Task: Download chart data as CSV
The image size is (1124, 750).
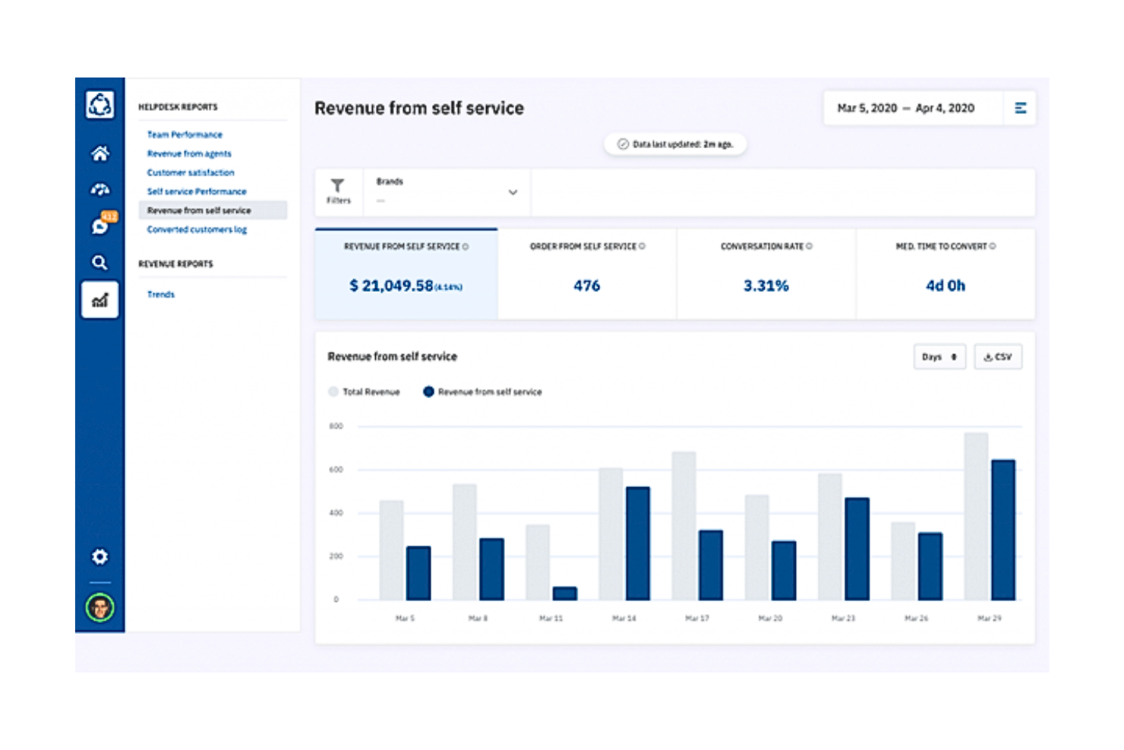Action: [x=998, y=357]
